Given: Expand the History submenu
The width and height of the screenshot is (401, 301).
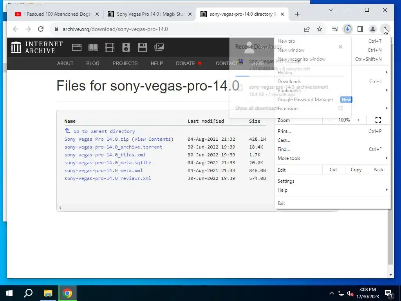Looking at the screenshot, I should [332, 73].
